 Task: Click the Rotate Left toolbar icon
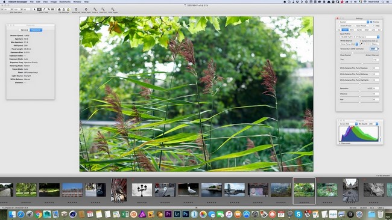coord(76,9)
